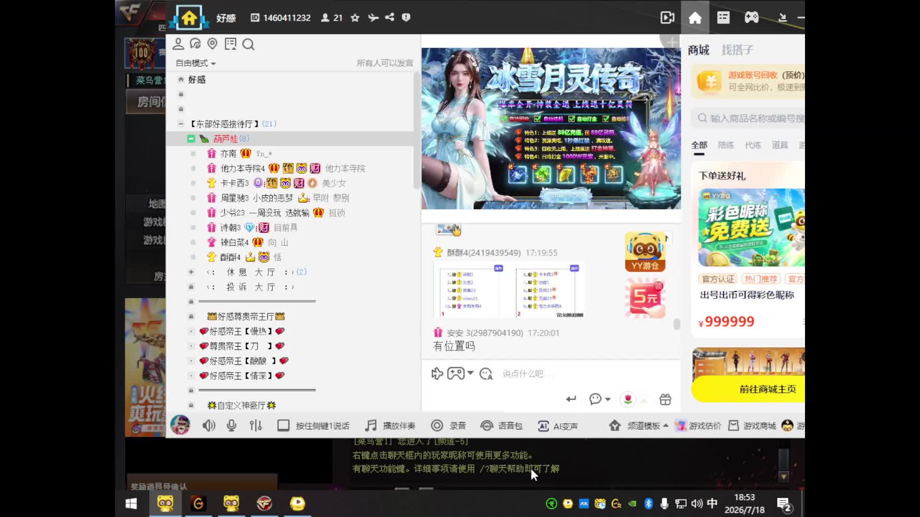Open the speech bubble dropdown in chat
This screenshot has width=920, height=517.
[x=600, y=399]
